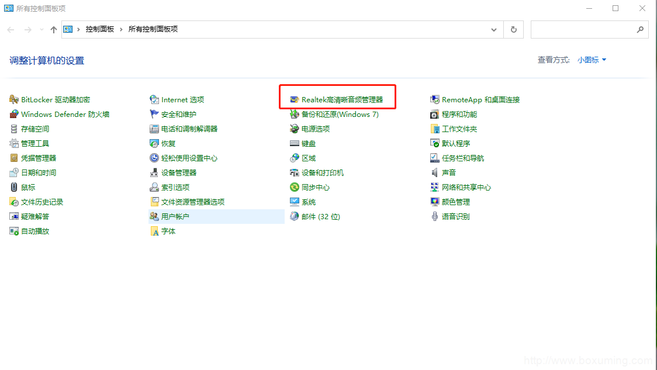Click 电话和调制解调器 icon
The width and height of the screenshot is (657, 370).
(154, 129)
